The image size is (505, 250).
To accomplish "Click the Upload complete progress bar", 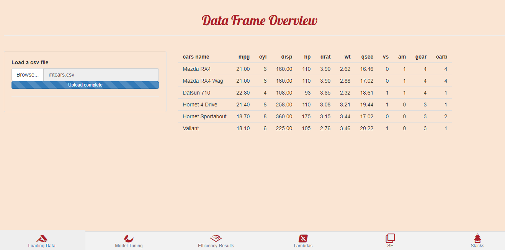I will coord(85,85).
